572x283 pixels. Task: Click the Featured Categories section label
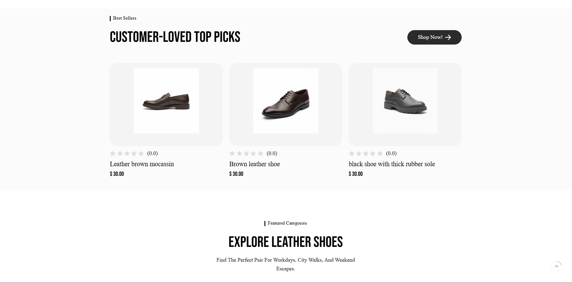[x=287, y=223]
